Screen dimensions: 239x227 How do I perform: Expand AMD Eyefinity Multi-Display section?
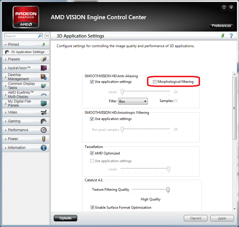click(x=6, y=95)
